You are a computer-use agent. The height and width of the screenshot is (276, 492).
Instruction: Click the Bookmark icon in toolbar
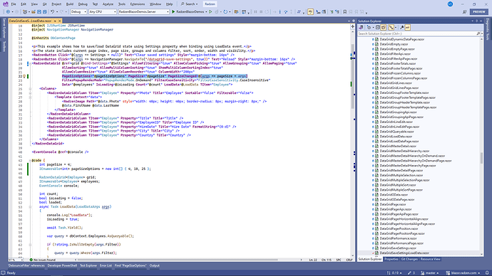[345, 12]
